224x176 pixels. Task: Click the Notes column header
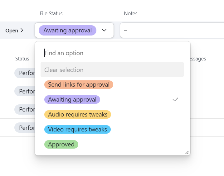[130, 13]
